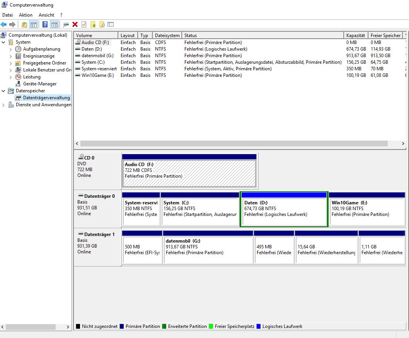Click the Ereignisanzeige tree icon
Viewport: 409px width, 338px height.
point(18,56)
